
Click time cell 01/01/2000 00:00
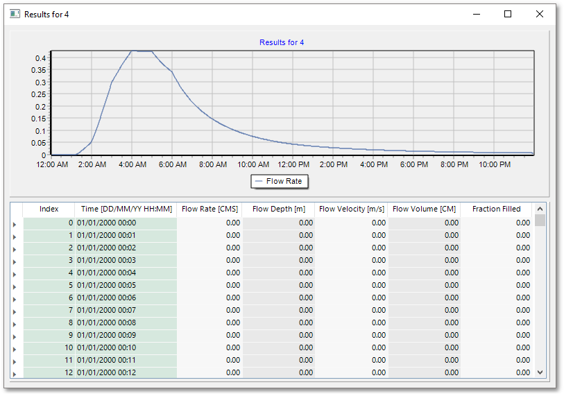click(126, 223)
